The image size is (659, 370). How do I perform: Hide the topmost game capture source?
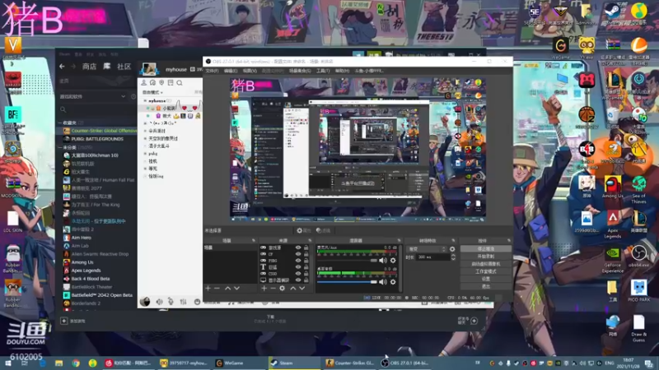click(x=298, y=248)
